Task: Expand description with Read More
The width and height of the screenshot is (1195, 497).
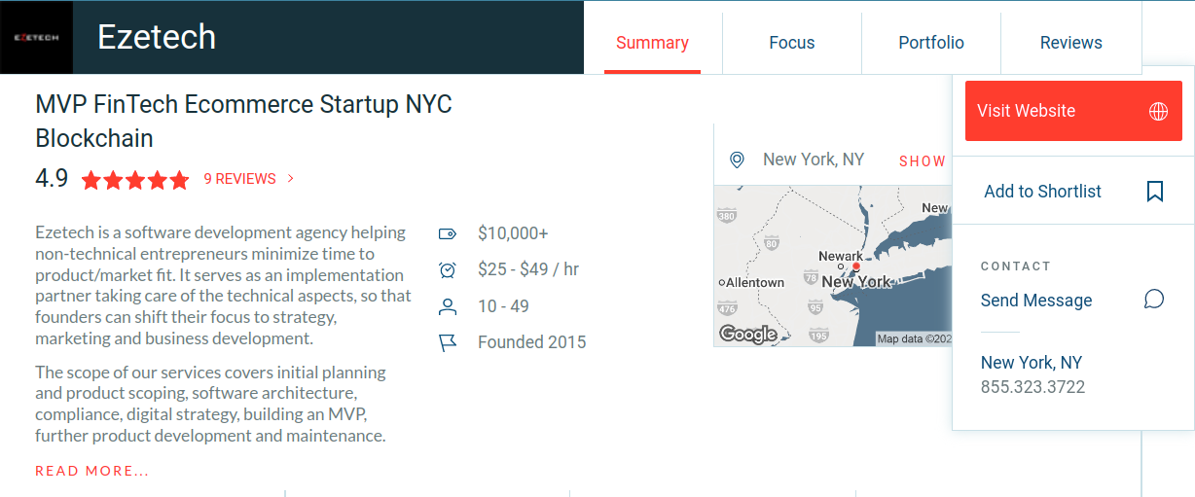Action: coord(92,471)
